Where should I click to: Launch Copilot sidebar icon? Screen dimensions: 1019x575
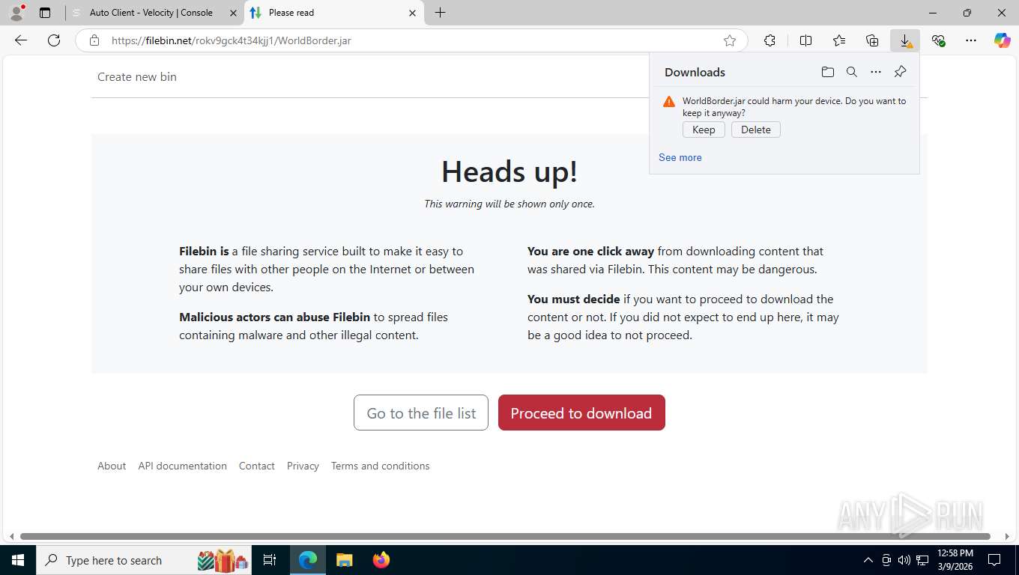click(x=1003, y=40)
